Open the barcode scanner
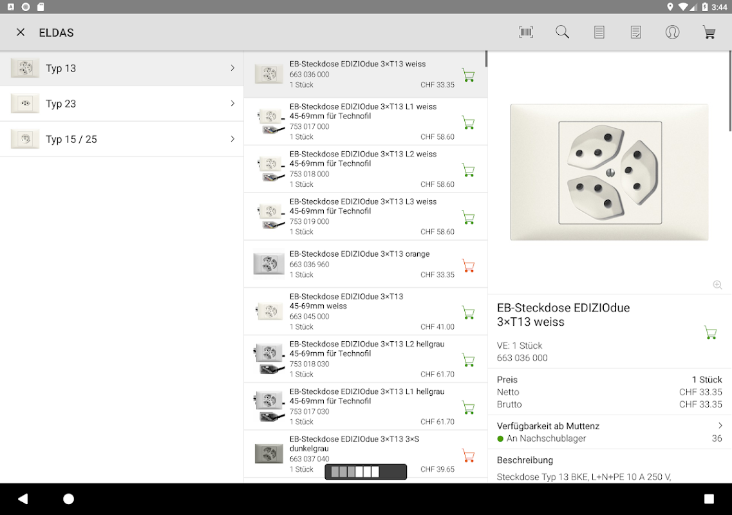 click(x=526, y=32)
